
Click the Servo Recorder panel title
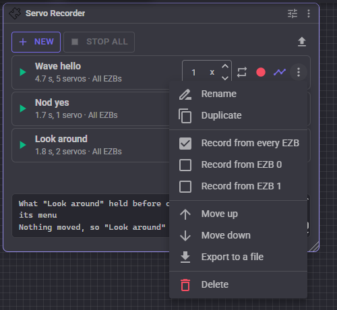(x=55, y=13)
